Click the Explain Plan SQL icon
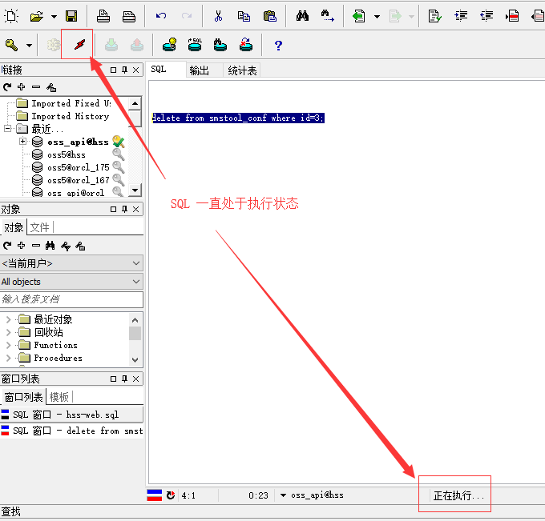This screenshot has width=545, height=521. point(195,46)
